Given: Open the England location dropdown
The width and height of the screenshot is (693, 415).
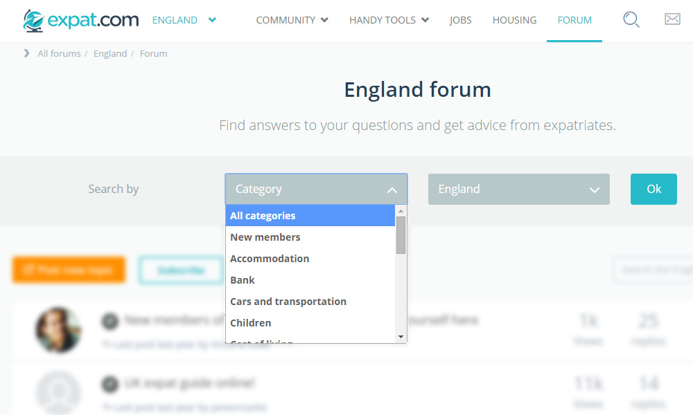Looking at the screenshot, I should tap(518, 189).
